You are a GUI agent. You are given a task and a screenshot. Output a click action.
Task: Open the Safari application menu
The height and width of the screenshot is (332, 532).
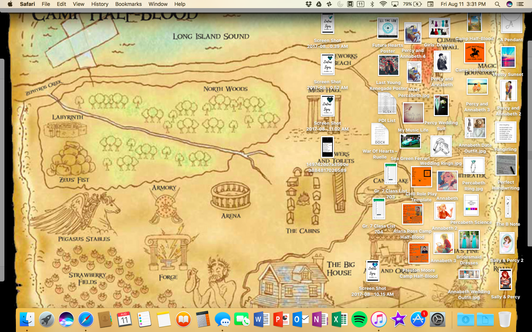(x=27, y=4)
